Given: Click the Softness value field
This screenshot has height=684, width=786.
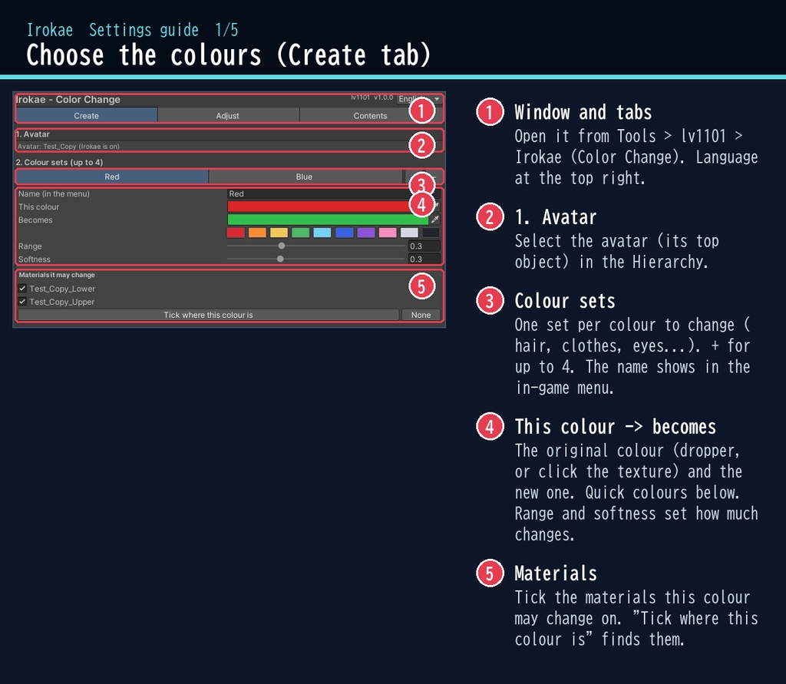Looking at the screenshot, I should tap(424, 259).
